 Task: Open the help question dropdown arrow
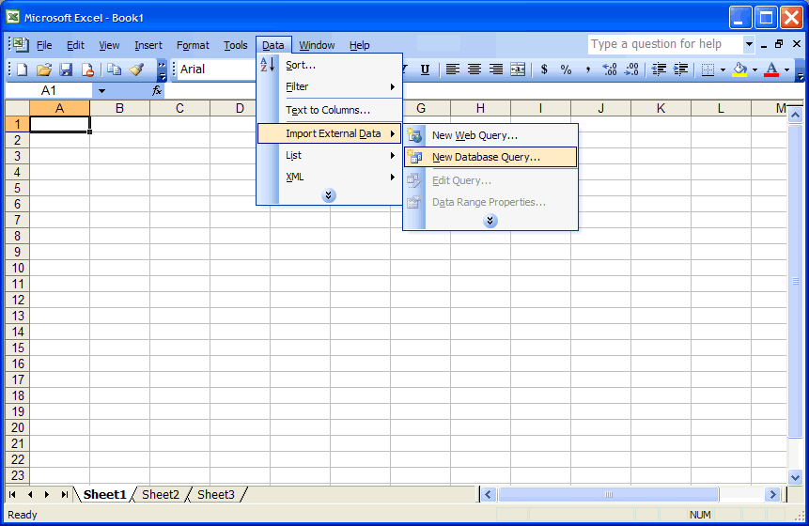tap(749, 44)
